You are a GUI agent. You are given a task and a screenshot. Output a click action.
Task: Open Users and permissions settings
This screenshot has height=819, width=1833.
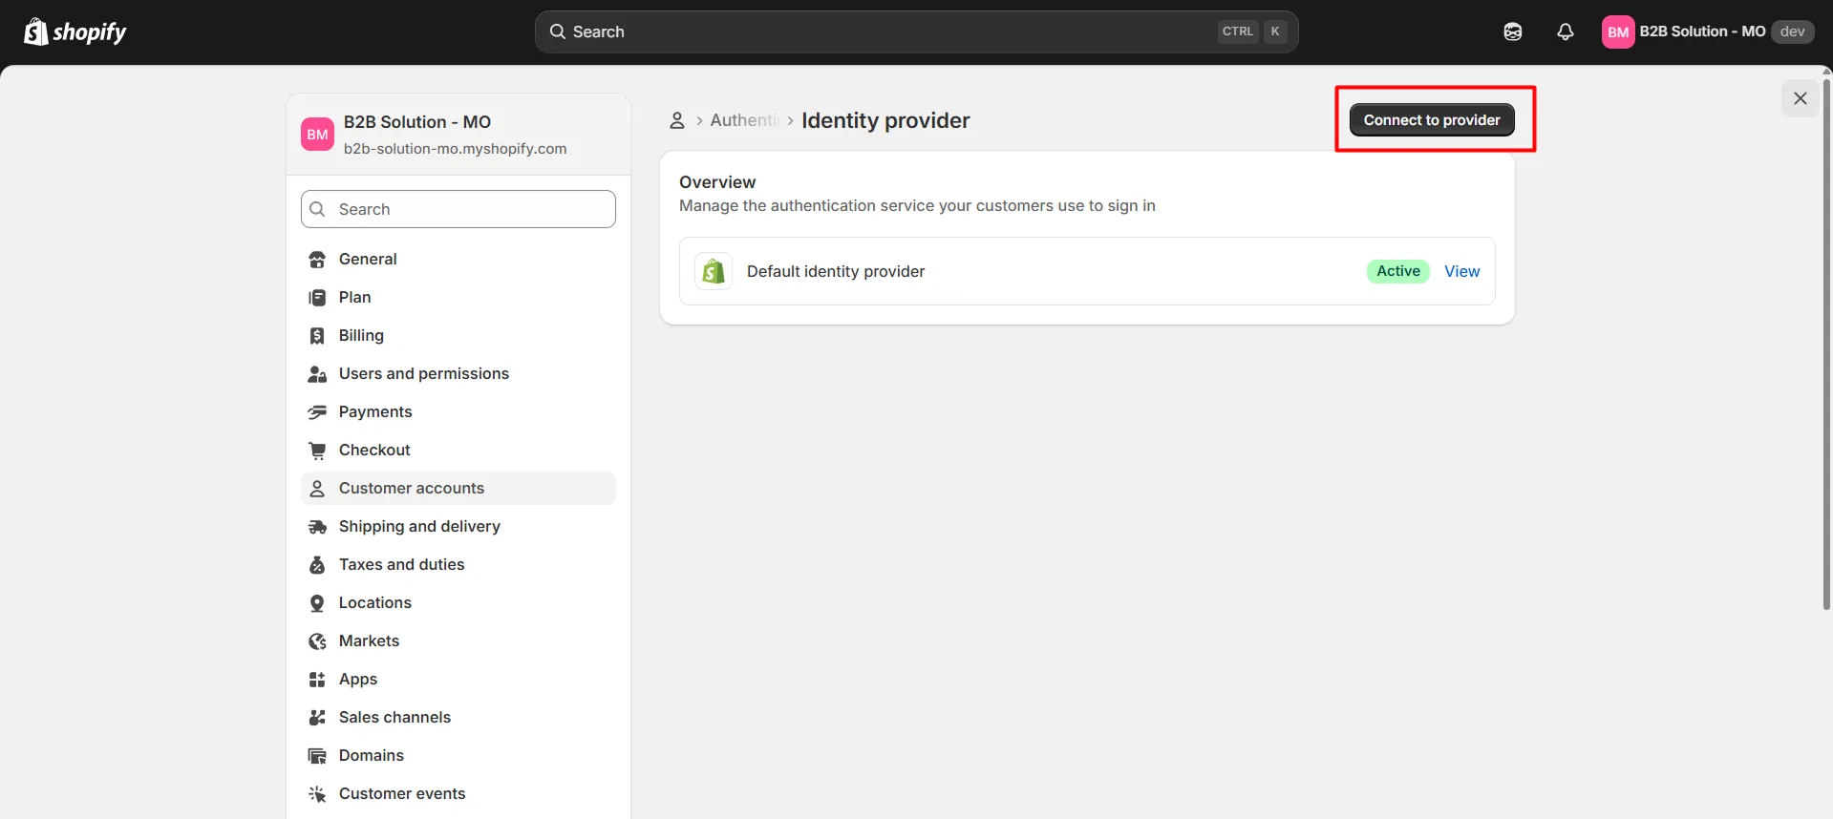pos(423,374)
